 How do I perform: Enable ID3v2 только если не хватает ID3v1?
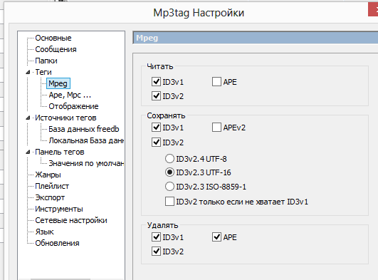click(169, 202)
